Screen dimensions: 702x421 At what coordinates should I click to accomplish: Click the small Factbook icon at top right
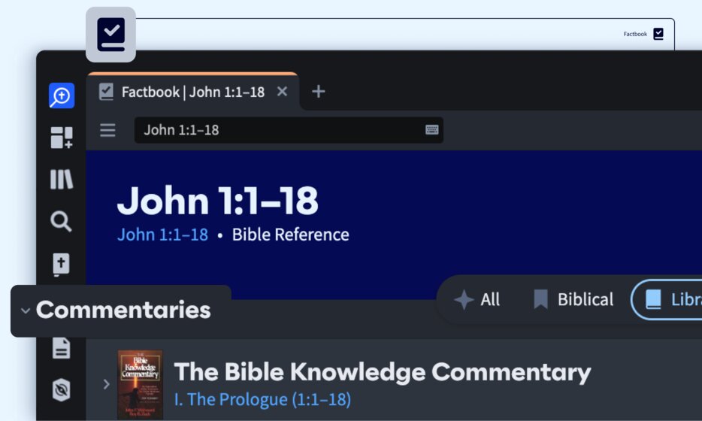tap(658, 34)
